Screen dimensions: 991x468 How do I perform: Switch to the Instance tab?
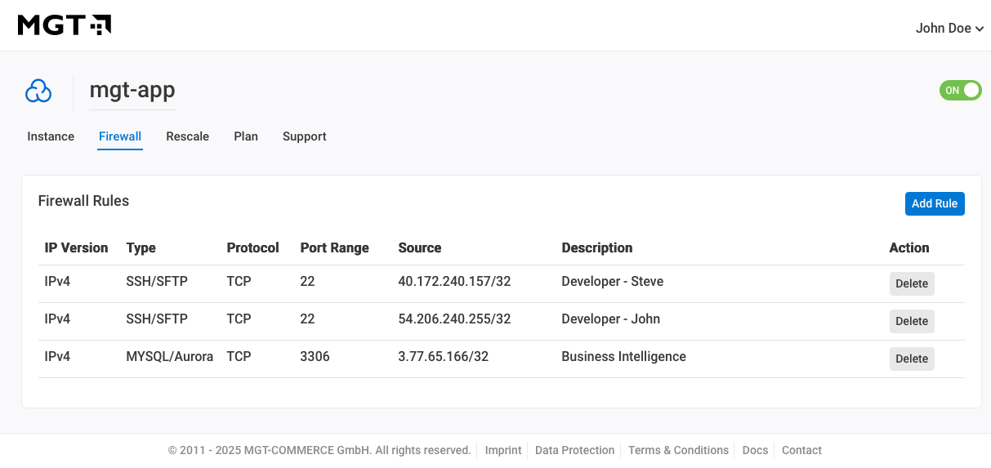[51, 136]
